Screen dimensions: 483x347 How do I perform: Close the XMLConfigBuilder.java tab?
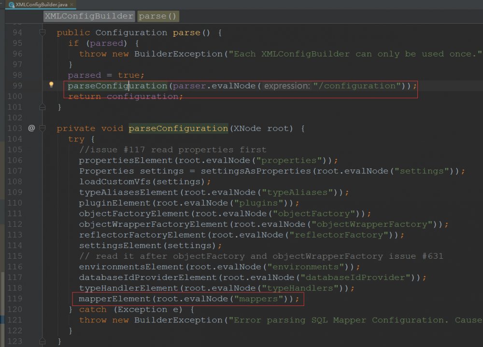(x=72, y=4)
